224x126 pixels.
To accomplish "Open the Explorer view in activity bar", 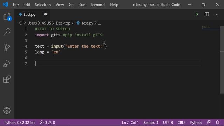I will (x=7, y=16).
